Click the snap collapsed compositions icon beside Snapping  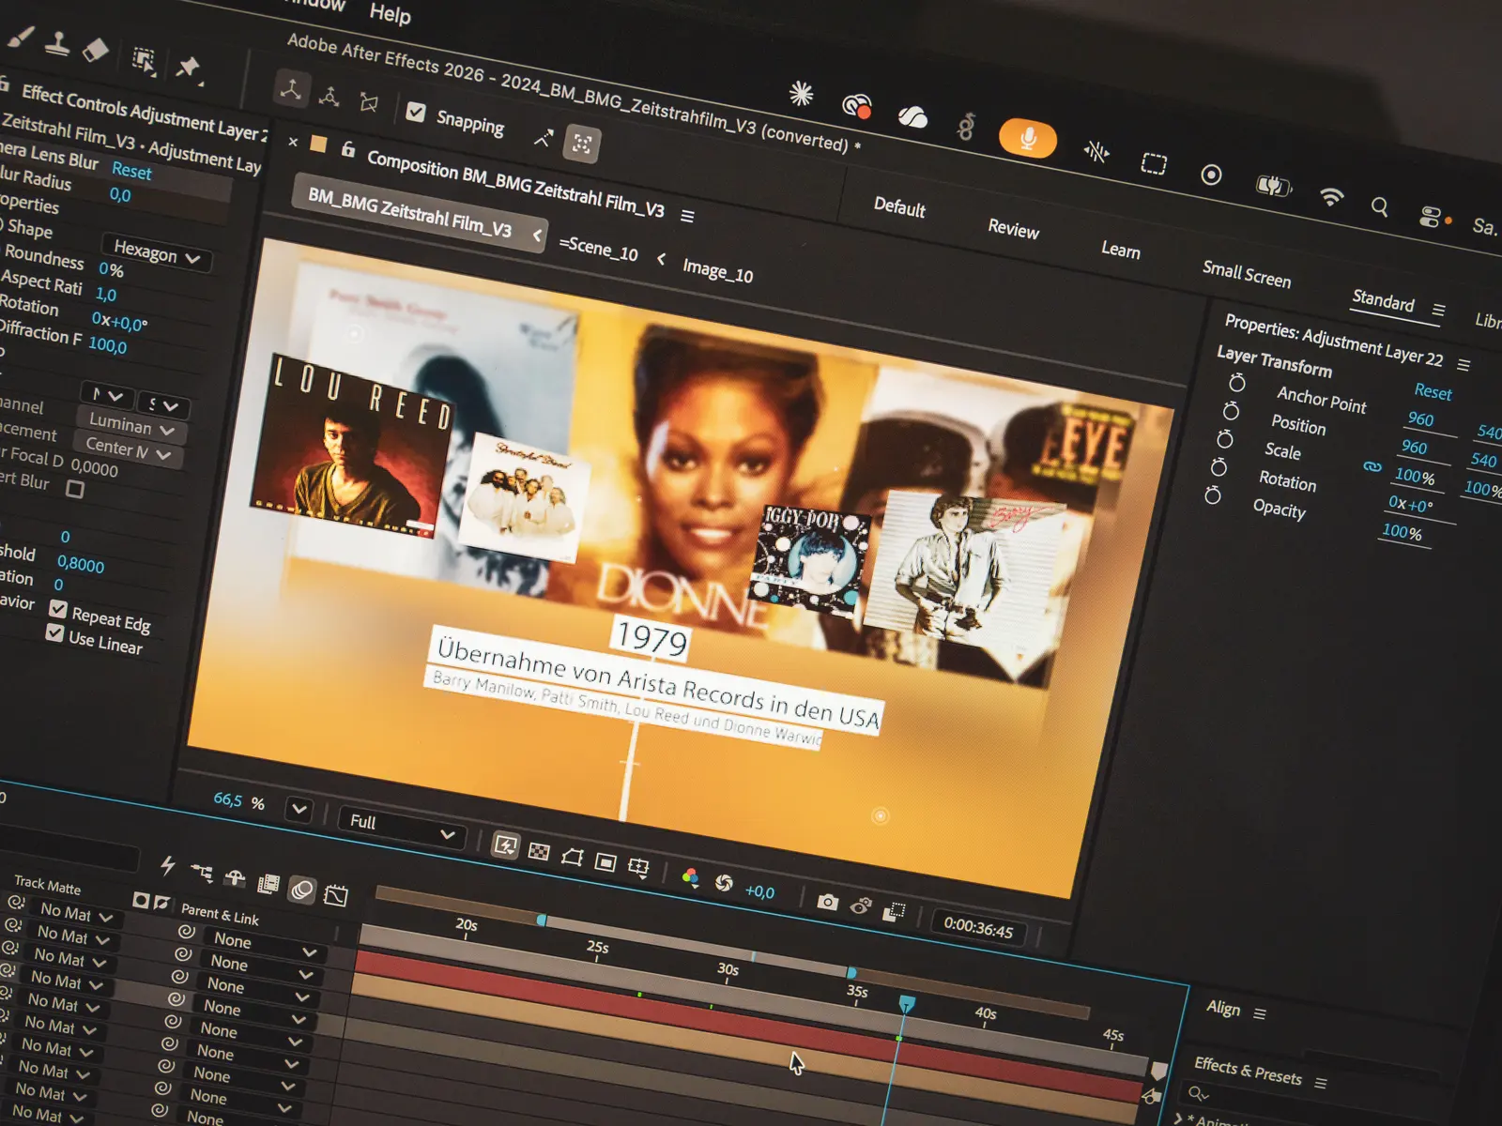click(x=582, y=145)
